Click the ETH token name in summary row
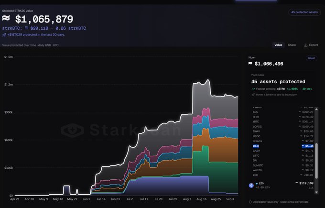Image resolution: width=325 pixels, height=208 pixels. pyautogui.click(x=261, y=184)
